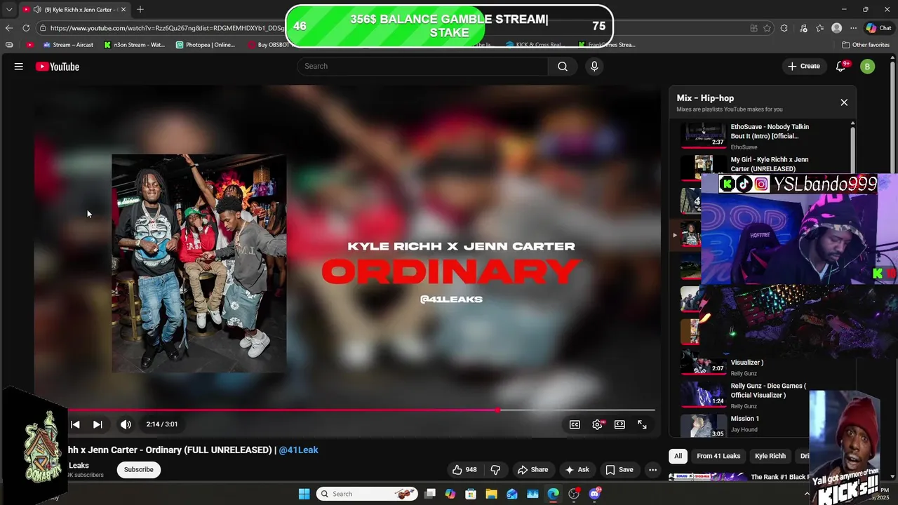Open Photopea bookmark
The width and height of the screenshot is (898, 505).
pyautogui.click(x=206, y=45)
